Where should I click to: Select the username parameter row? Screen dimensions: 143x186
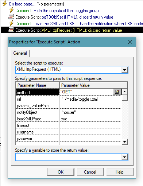coord(69,132)
